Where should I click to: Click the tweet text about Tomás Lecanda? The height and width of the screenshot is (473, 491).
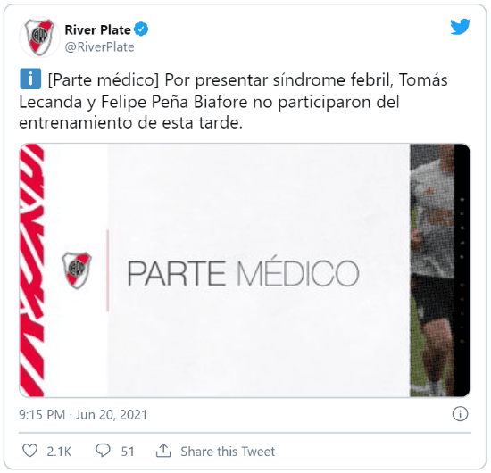tap(233, 101)
